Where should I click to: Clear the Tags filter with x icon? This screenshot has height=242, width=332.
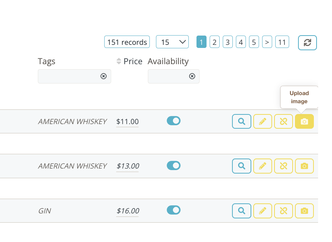(x=103, y=77)
